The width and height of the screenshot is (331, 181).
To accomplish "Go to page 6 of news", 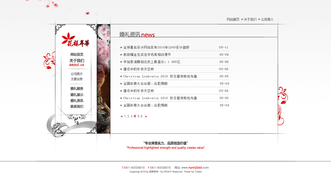I will click(x=142, y=117).
